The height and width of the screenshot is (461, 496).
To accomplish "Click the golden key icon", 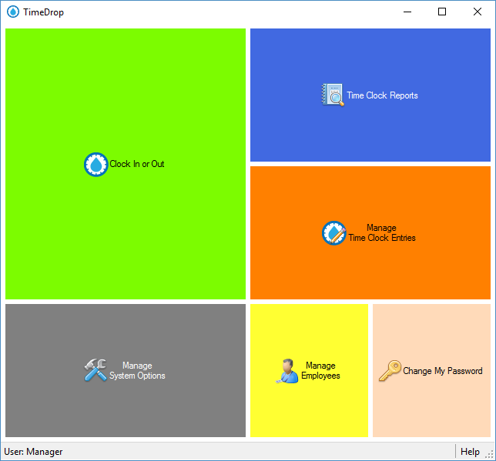I will click(x=390, y=371).
